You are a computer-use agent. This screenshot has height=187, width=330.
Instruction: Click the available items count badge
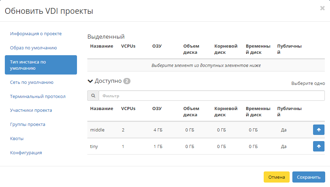(127, 81)
